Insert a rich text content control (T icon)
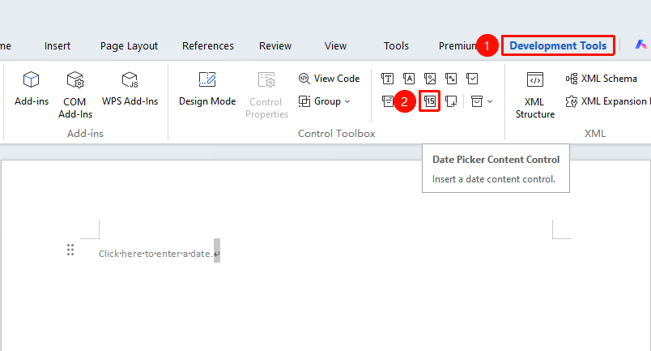This screenshot has width=651, height=351. coord(387,79)
